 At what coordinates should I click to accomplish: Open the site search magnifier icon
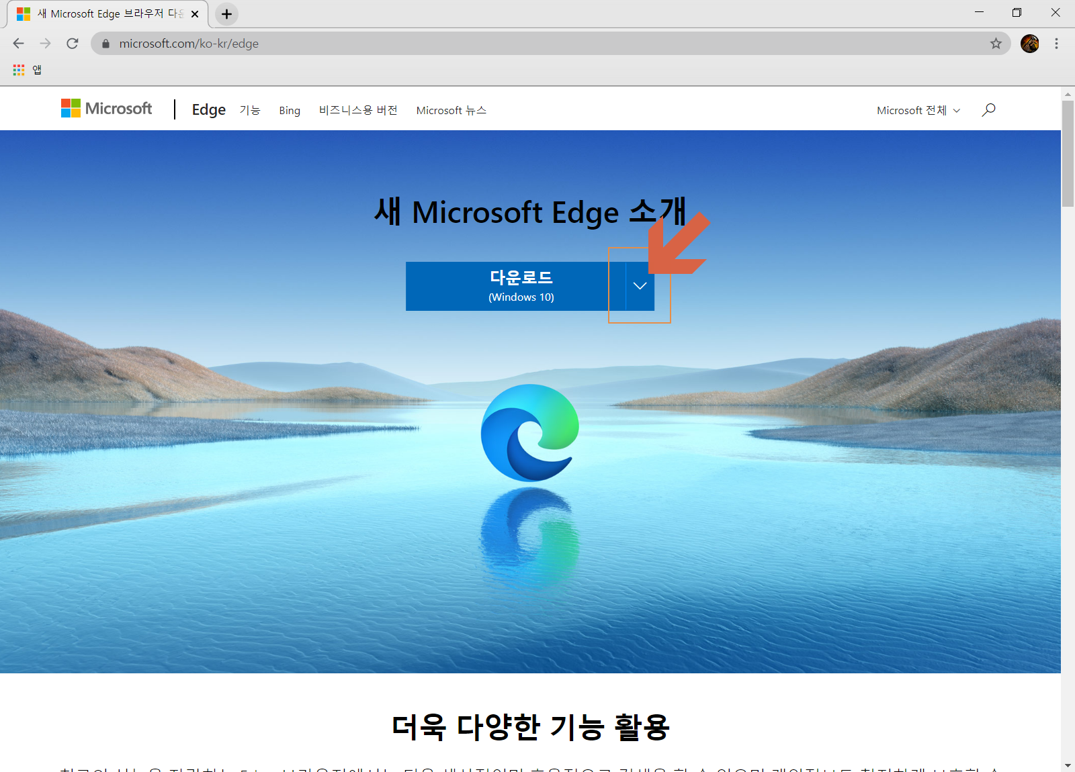(x=988, y=110)
